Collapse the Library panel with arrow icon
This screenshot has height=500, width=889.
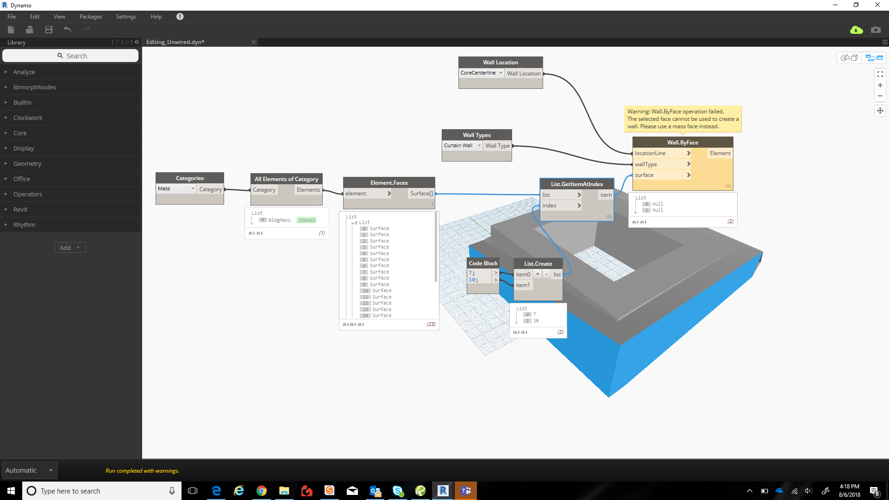tap(137, 42)
